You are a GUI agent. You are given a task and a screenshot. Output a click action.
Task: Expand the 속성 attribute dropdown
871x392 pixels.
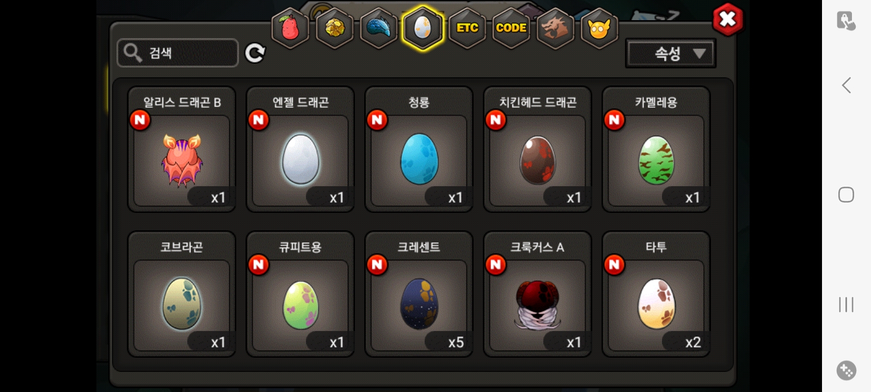pos(671,53)
